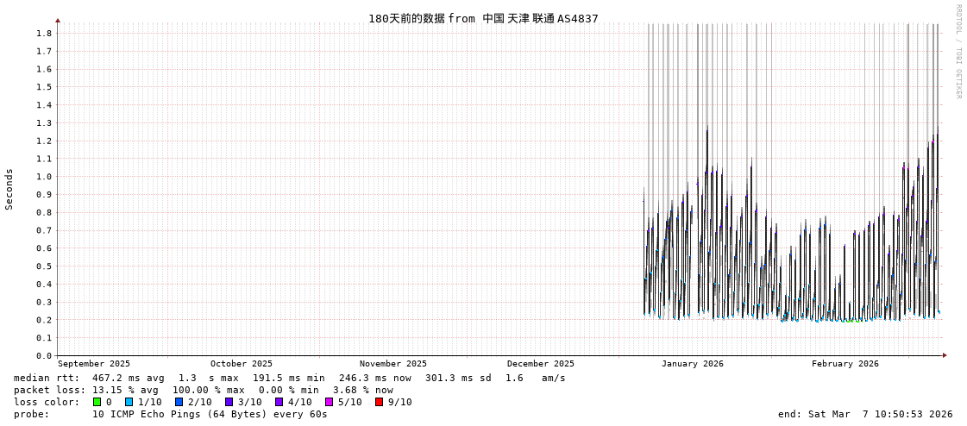Image resolution: width=967 pixels, height=426 pixels.
Task: Click the 1.2 y-axis tick label
Action: tap(43, 141)
